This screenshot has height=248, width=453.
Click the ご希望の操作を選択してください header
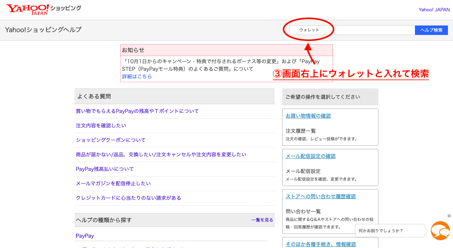click(x=330, y=97)
